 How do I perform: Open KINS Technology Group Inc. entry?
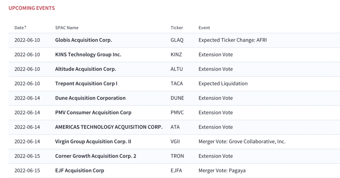tap(88, 54)
